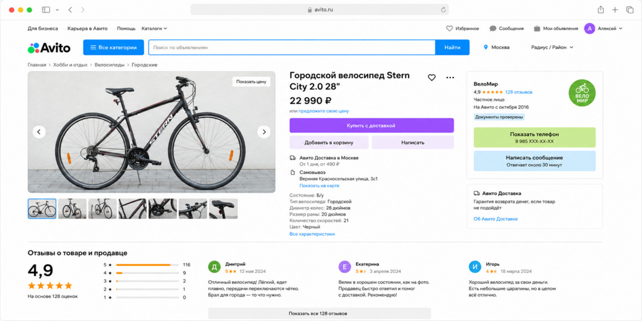Expand the Алексей account menu

(604, 28)
